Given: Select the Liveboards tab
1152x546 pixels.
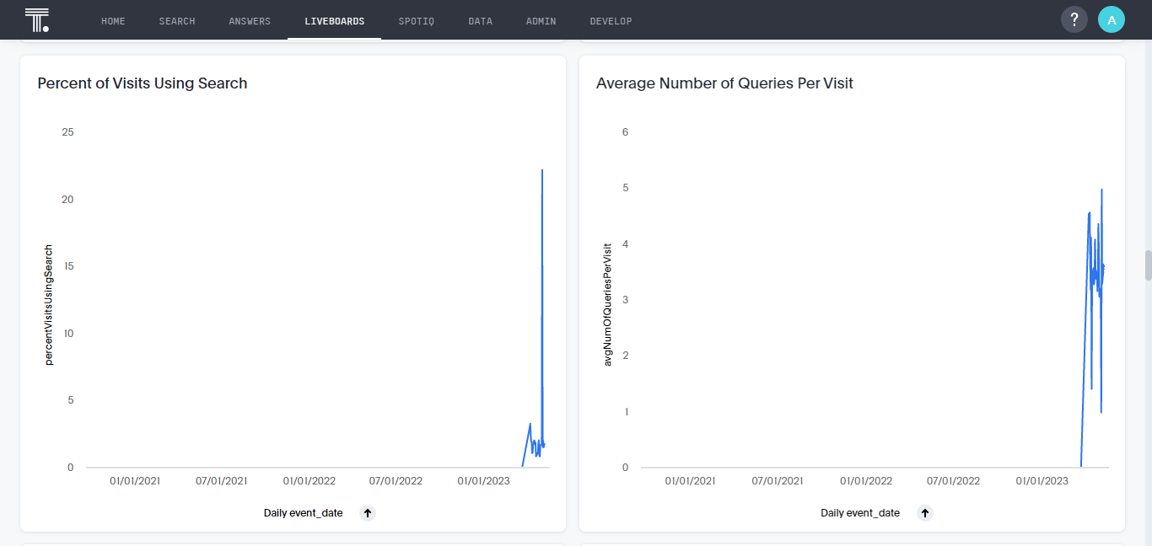Looking at the screenshot, I should tap(334, 21).
